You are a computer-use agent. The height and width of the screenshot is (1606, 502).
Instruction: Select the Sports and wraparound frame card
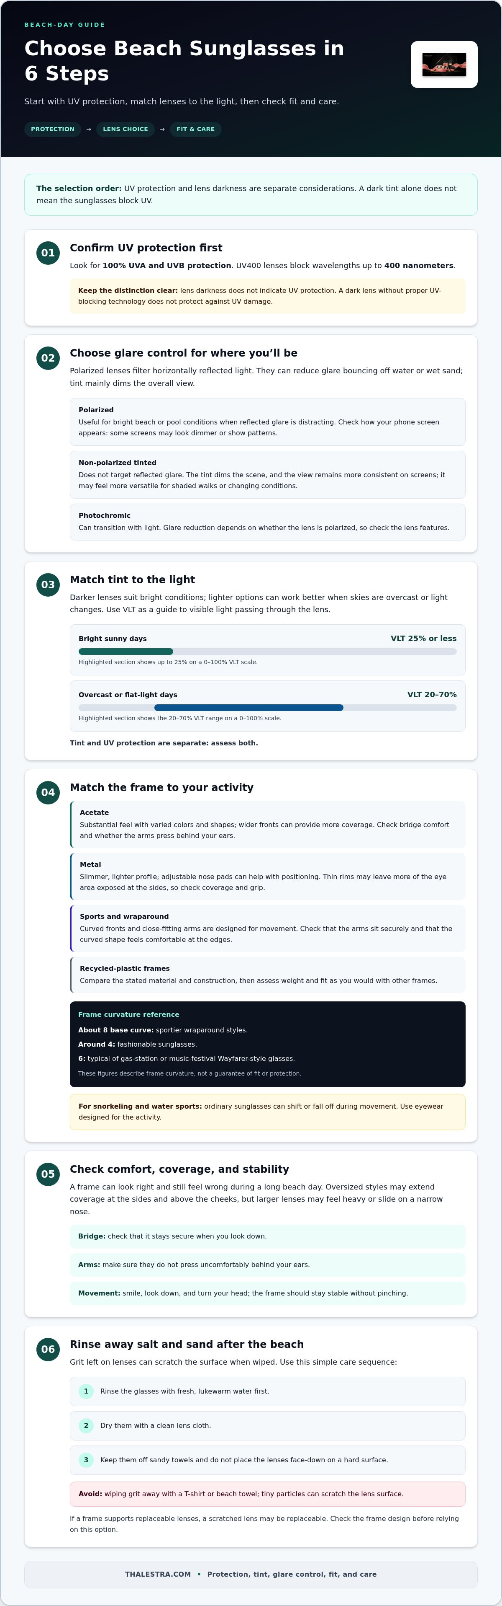point(267,928)
